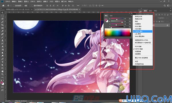Choose HSB 滑块 in the panel menu
The width and height of the screenshot is (172, 103).
142,29
